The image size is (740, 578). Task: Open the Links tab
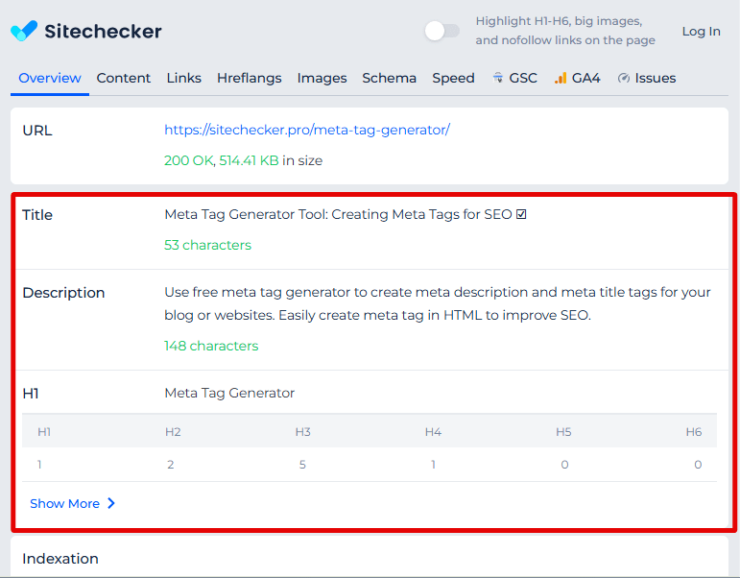point(183,78)
